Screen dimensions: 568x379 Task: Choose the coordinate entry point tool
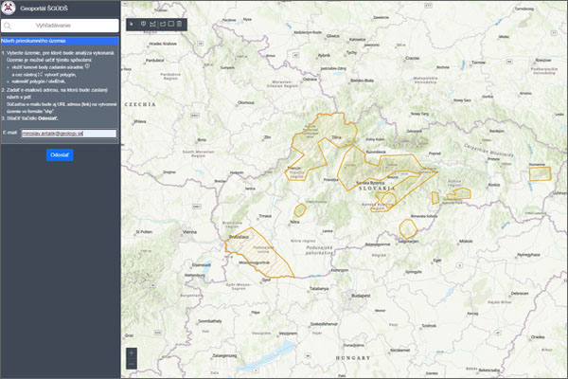tap(142, 22)
